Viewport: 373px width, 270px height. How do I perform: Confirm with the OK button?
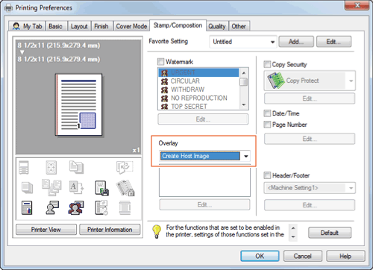(x=260, y=256)
